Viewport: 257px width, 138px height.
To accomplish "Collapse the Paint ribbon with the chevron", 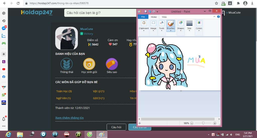I will click(x=214, y=17).
